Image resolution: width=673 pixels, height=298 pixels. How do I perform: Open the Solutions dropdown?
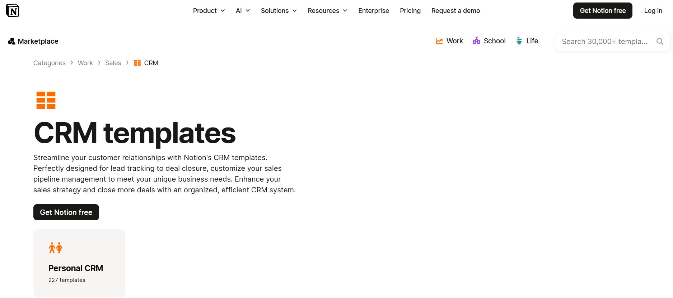coord(279,11)
